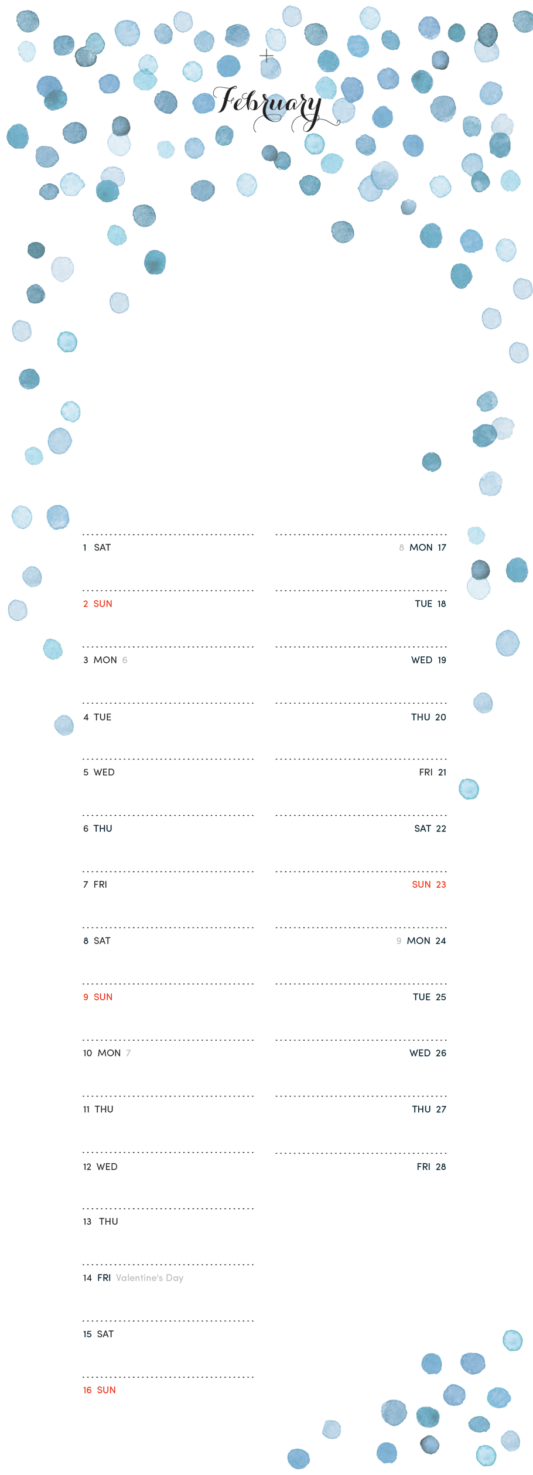This screenshot has height=1475, width=533.
Task: Choose the FRI 21 date label
Action: point(432,772)
